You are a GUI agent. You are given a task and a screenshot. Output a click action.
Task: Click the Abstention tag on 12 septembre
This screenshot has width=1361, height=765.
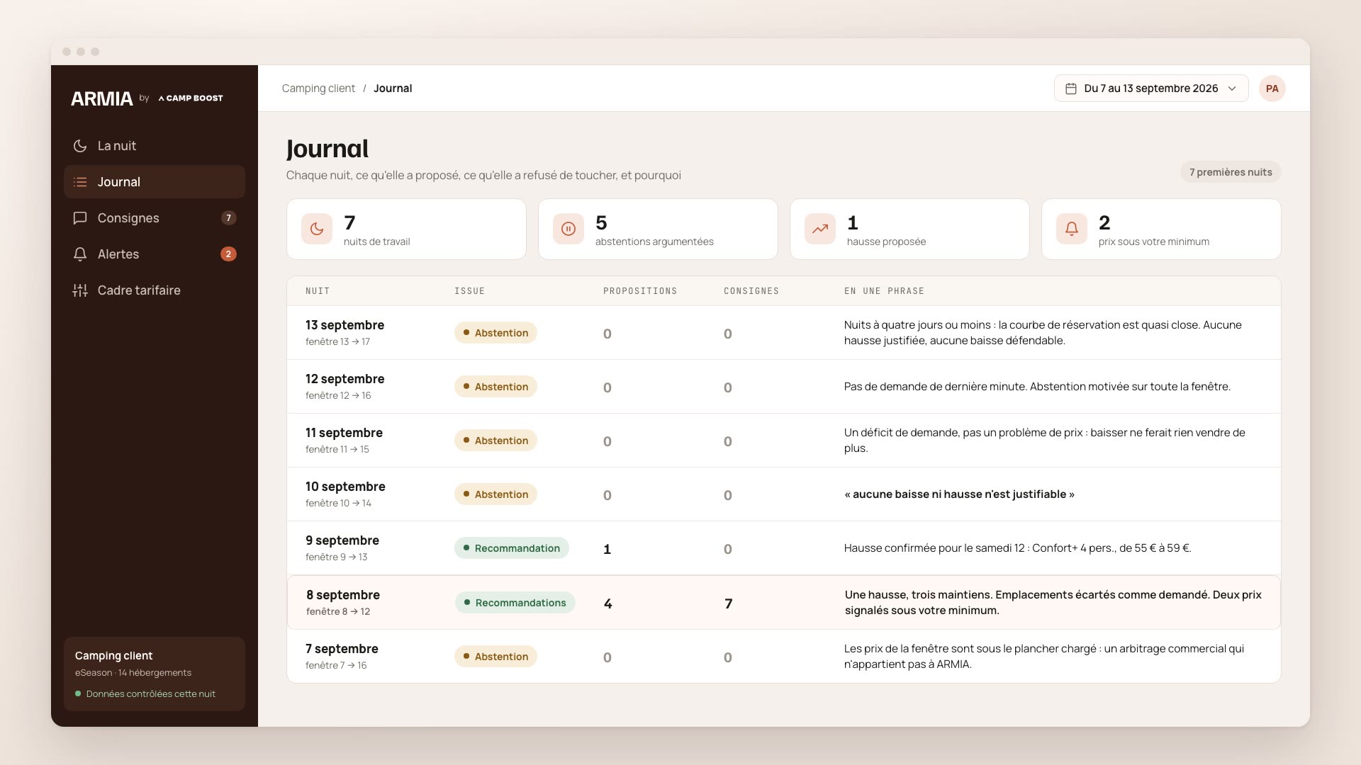pyautogui.click(x=495, y=387)
